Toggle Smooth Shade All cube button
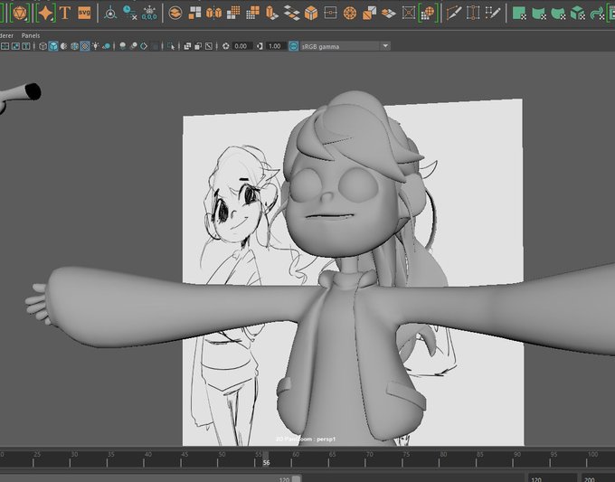The width and height of the screenshot is (615, 482). click(53, 46)
